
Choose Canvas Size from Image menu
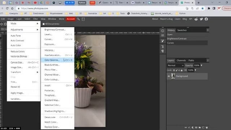tap(23, 62)
